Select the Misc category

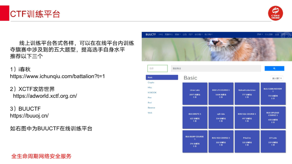point(150,87)
